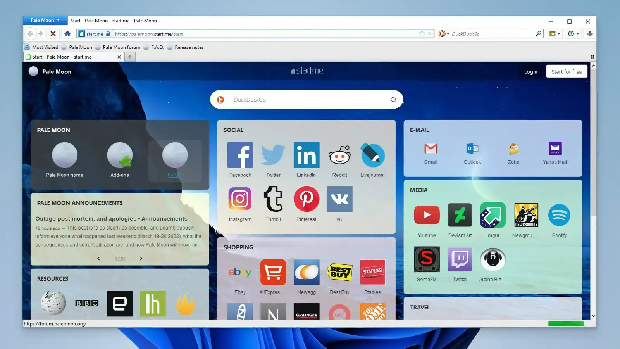Open Reddit in the Social section
Viewport: 620px width, 349px height.
(x=339, y=155)
